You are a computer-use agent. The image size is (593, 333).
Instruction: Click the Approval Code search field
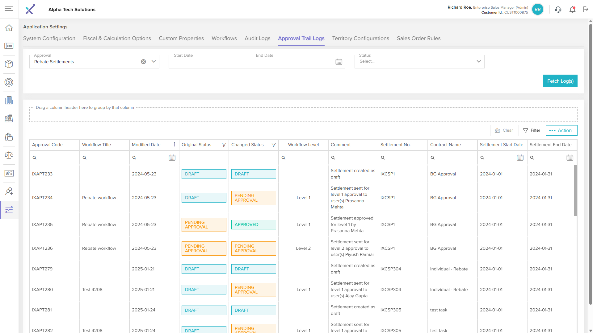click(56, 158)
